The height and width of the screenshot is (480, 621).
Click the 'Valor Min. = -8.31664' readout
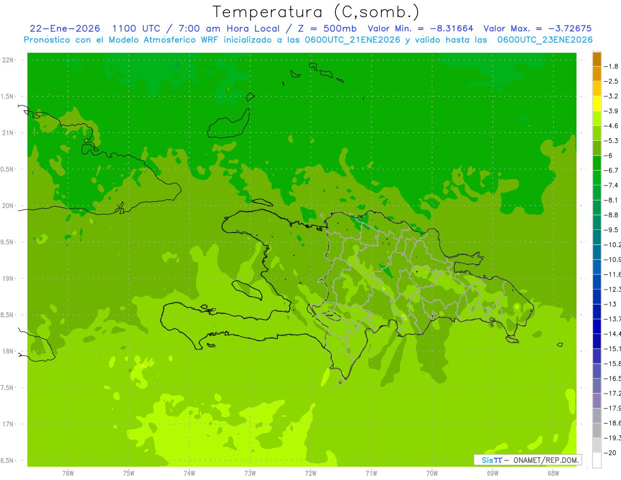pyautogui.click(x=420, y=28)
